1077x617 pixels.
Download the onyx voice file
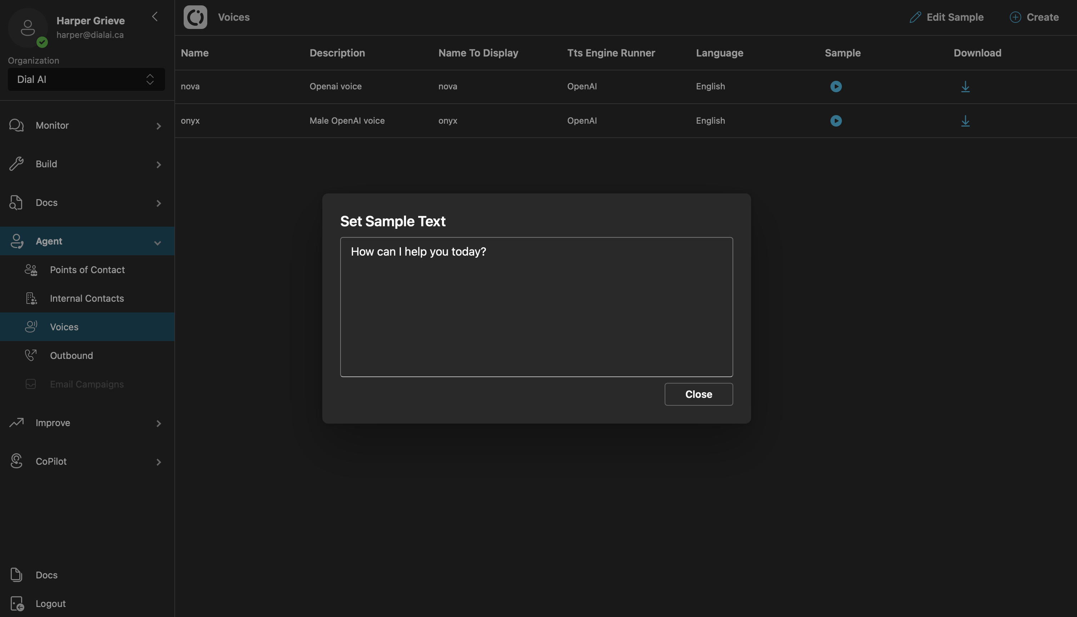click(x=965, y=121)
